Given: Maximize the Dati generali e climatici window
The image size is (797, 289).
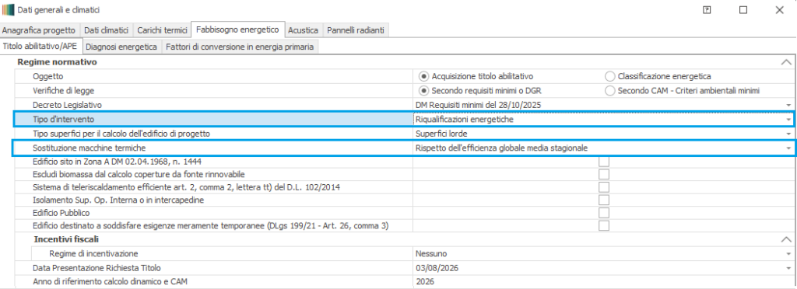Looking at the screenshot, I should (743, 9).
